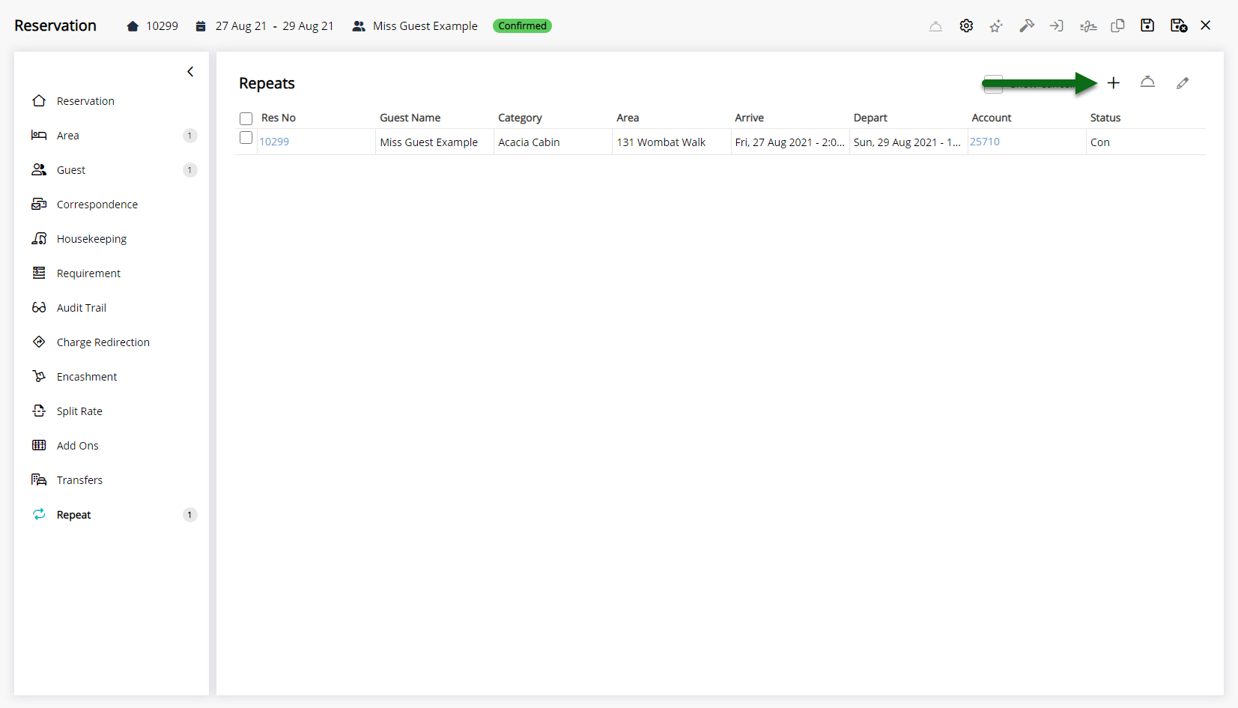Image resolution: width=1238 pixels, height=708 pixels.
Task: Click the Fri, 27 Aug 2021 arrive cell
Action: pyautogui.click(x=789, y=142)
